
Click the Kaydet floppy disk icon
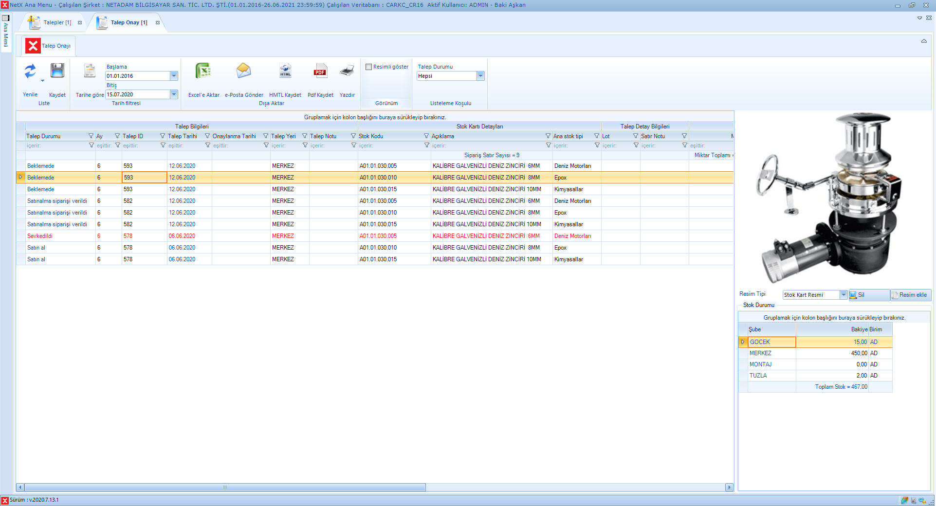tap(57, 71)
